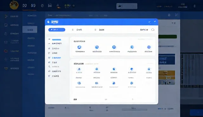Open the first icon in lower card's top row

(x=79, y=69)
